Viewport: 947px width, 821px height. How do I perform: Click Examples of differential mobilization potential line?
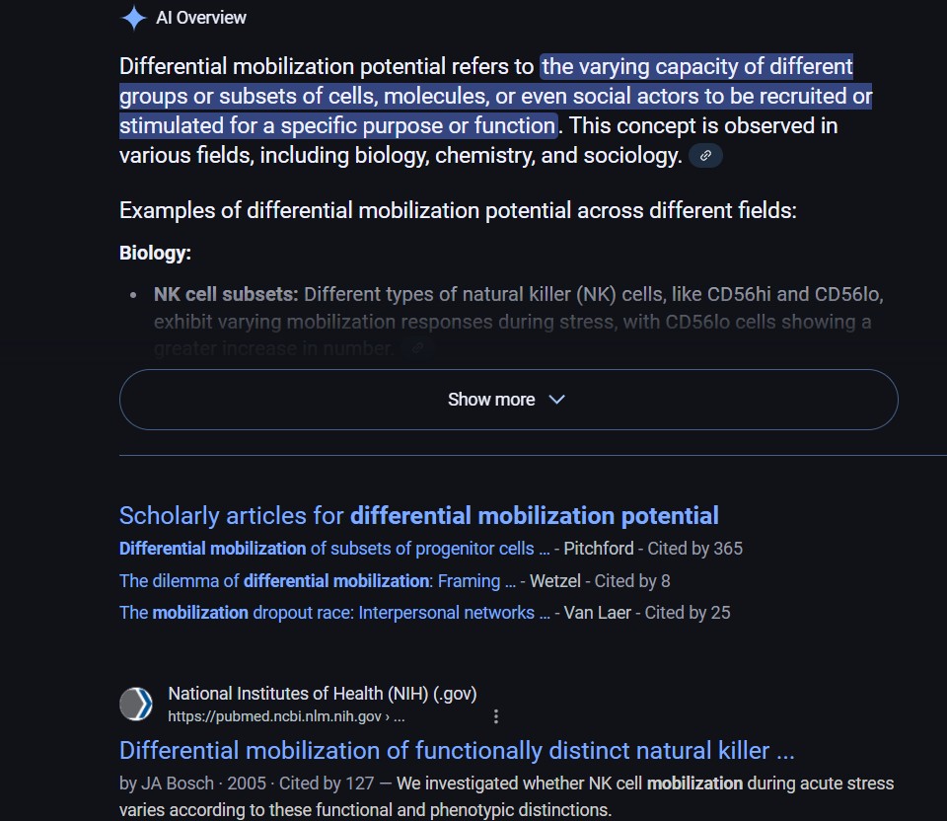coord(458,210)
